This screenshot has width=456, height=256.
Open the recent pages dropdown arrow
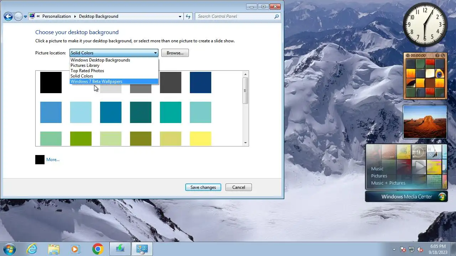pos(25,17)
